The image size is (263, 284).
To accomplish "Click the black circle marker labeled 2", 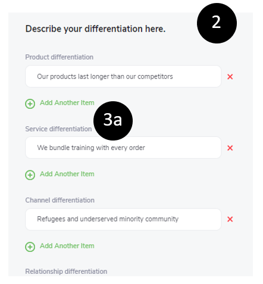I will (217, 23).
